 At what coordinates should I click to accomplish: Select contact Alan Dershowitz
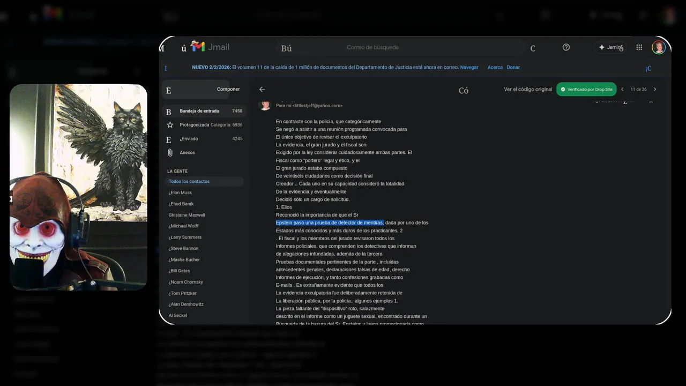[x=186, y=305]
